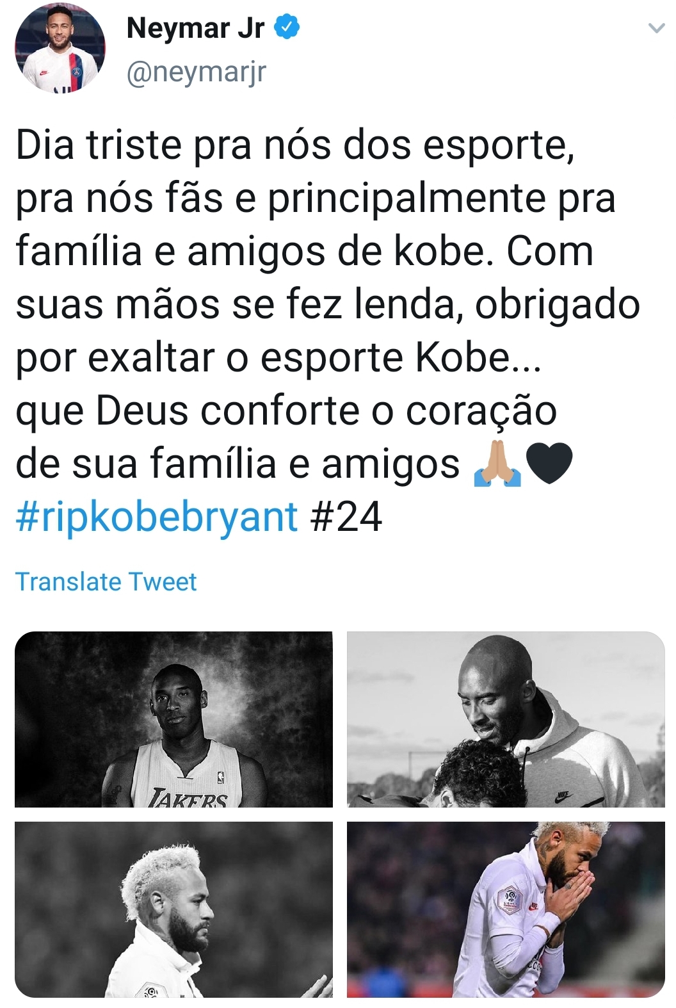Open the grayscale side-profile photo of blond player
The width and height of the screenshot is (676, 1008).
173,909
